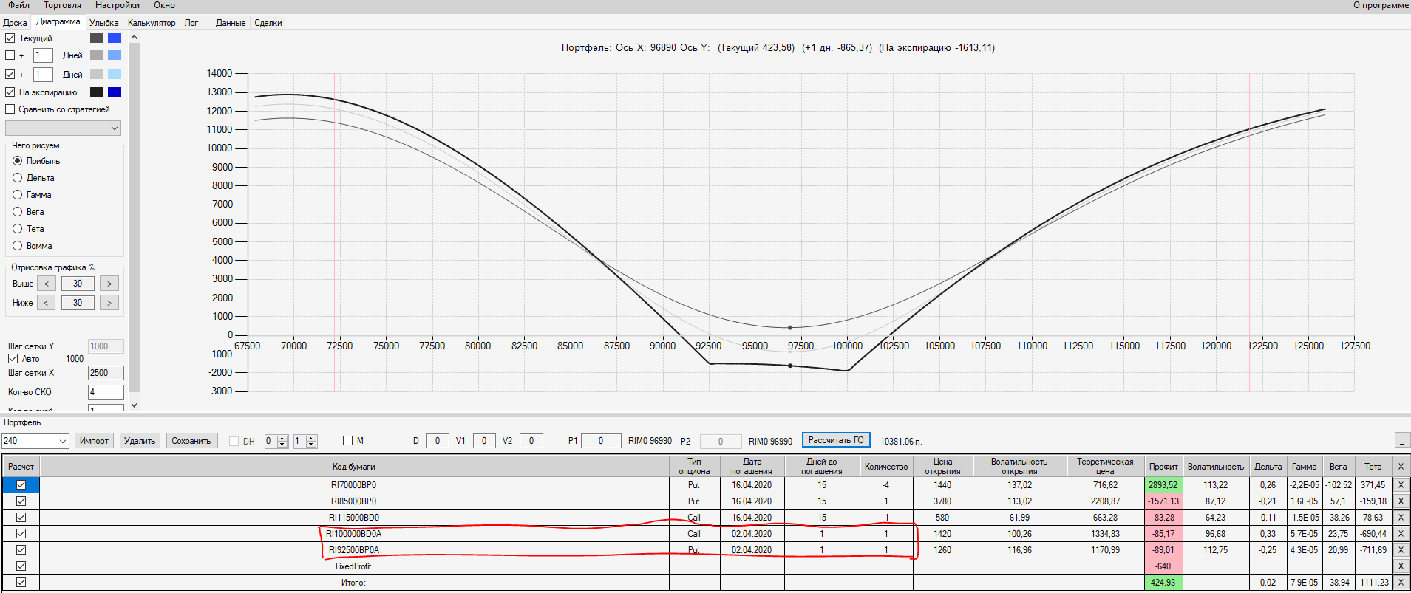Click the left settings panel scrollbar
Viewport: 1411px width, 593px height.
134,218
